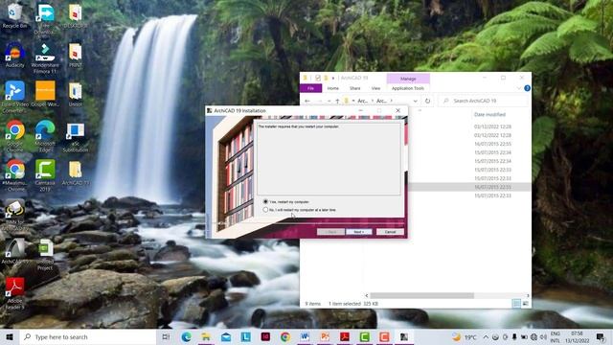Select the ArchiCAD 19 desktop folder
Screen dimensions: 613x345
(x=75, y=172)
